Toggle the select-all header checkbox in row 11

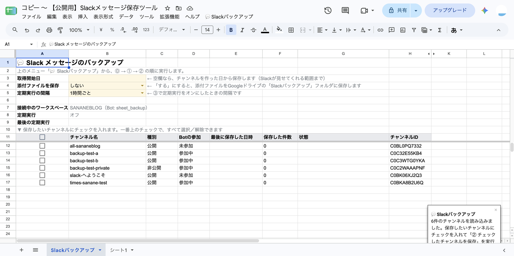click(42, 137)
